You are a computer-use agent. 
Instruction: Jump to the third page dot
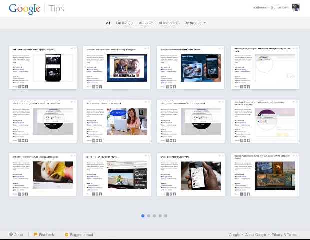tap(154, 216)
